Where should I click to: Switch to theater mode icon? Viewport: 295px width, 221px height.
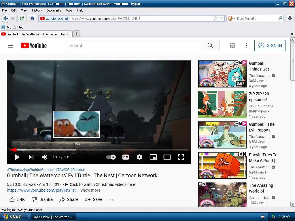pyautogui.click(x=167, y=157)
